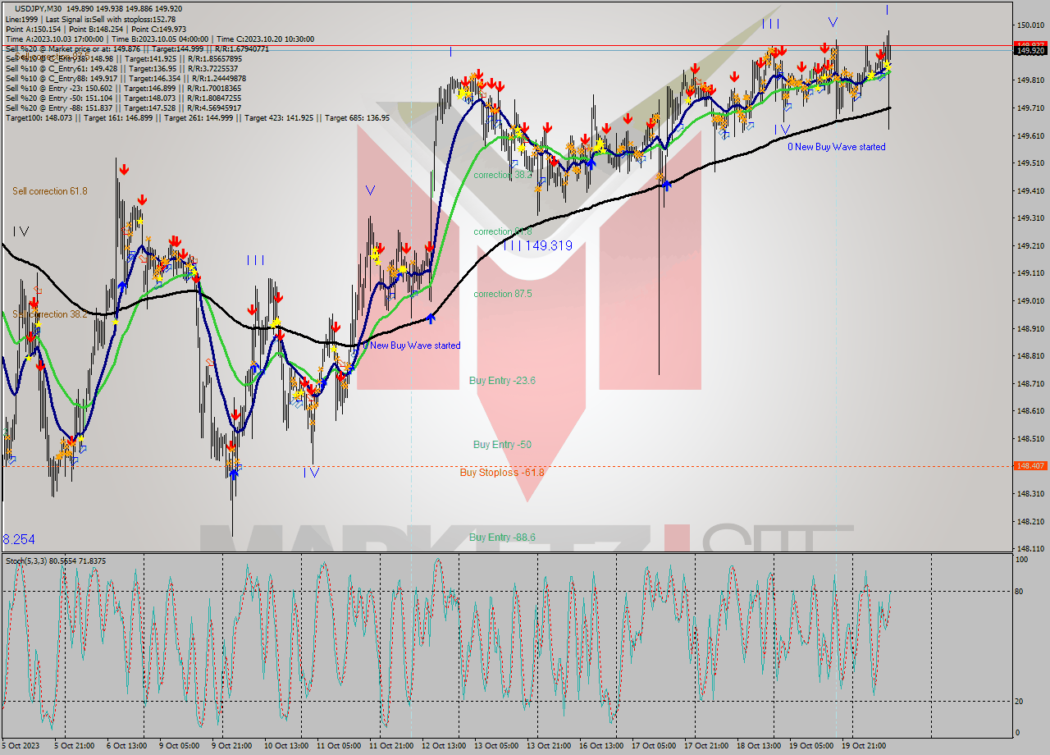This screenshot has height=755, width=1050.
Task: Click the '13 Oct 21:00' time axis label
Action: pos(548,746)
